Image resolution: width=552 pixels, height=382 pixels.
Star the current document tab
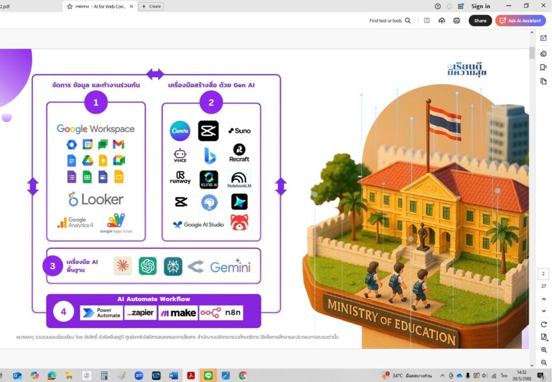click(70, 6)
